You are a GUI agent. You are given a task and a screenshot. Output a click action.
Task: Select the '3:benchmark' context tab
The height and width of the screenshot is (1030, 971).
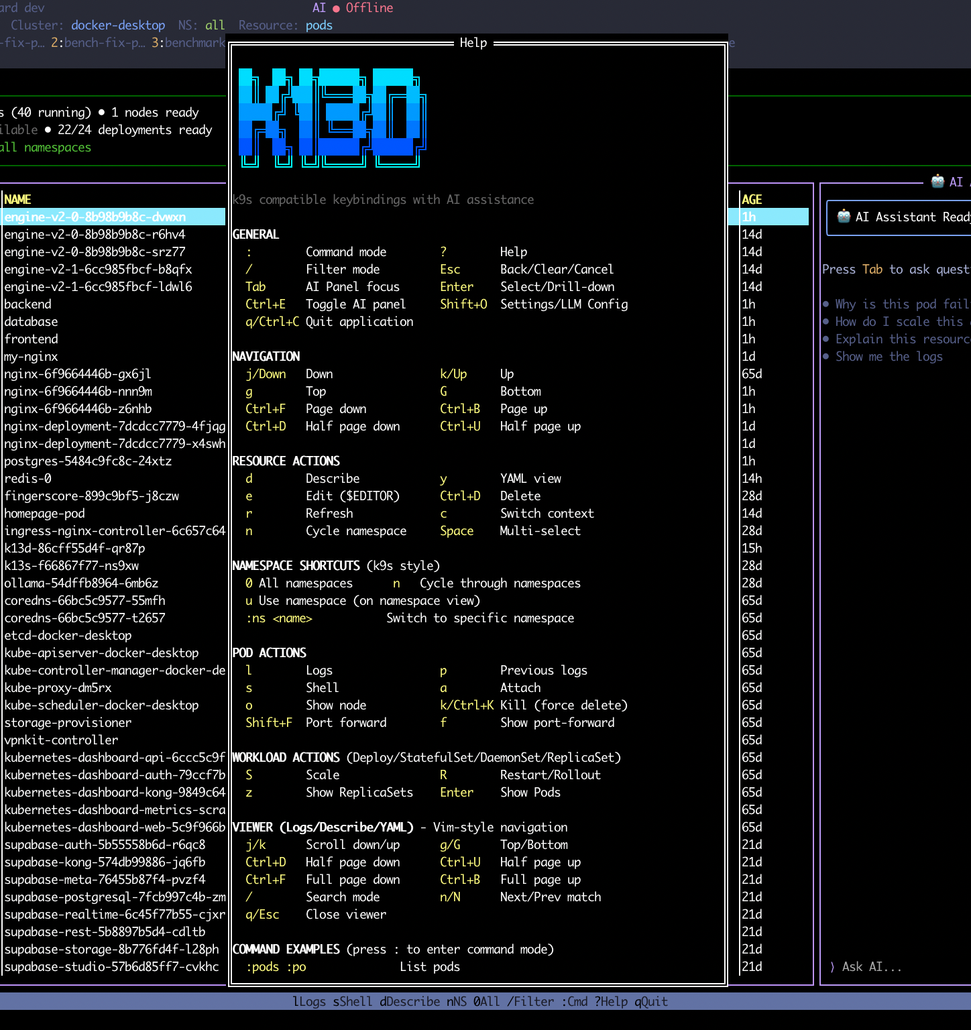point(188,42)
